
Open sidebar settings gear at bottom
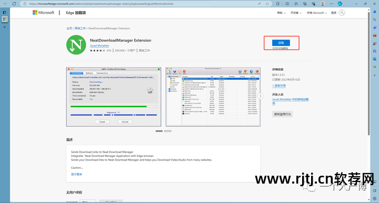(375, 198)
